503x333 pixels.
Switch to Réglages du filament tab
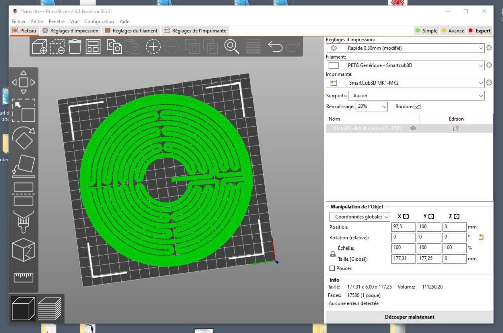(x=131, y=31)
